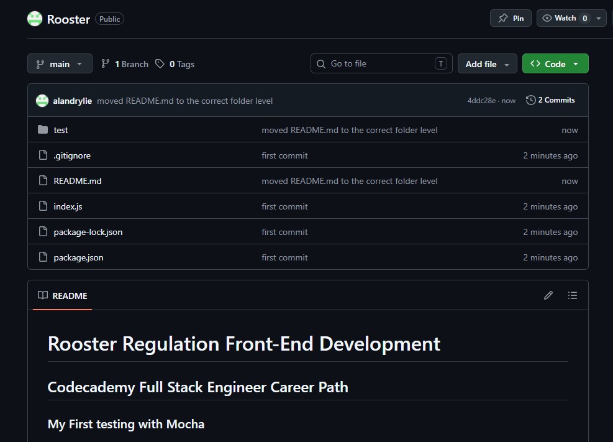Click the alandrylie avatar in commit bar
This screenshot has width=613, height=442.
[42, 101]
